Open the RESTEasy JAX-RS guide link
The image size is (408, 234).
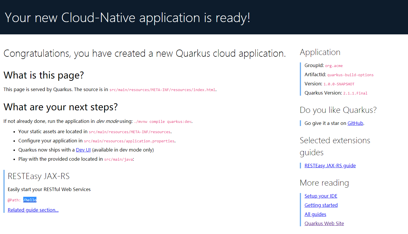tap(330, 166)
